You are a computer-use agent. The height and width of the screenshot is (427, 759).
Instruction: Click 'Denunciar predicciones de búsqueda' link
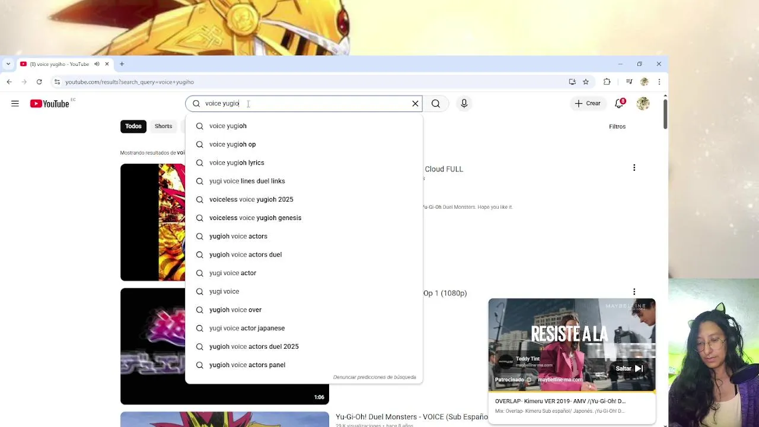click(x=374, y=377)
